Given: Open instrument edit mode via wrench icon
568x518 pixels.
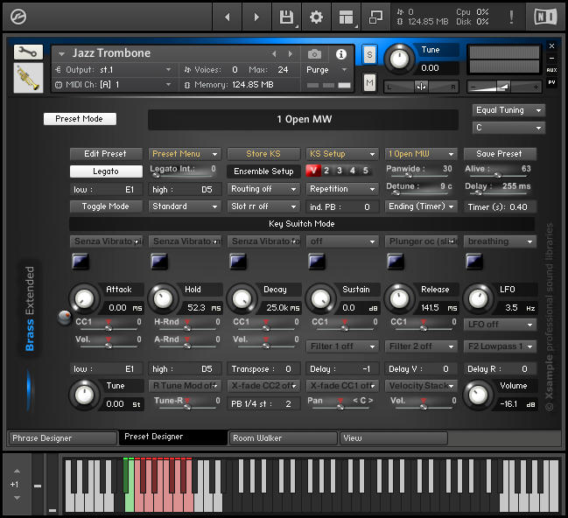Looking at the screenshot, I should pyautogui.click(x=28, y=52).
